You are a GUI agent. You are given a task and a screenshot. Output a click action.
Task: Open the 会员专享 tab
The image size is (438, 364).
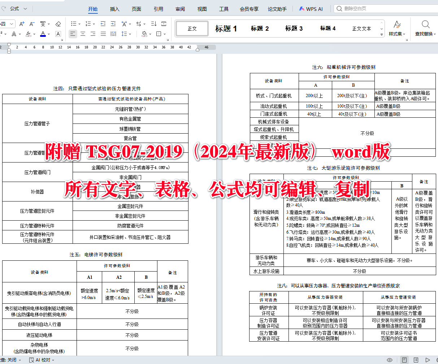(x=249, y=9)
